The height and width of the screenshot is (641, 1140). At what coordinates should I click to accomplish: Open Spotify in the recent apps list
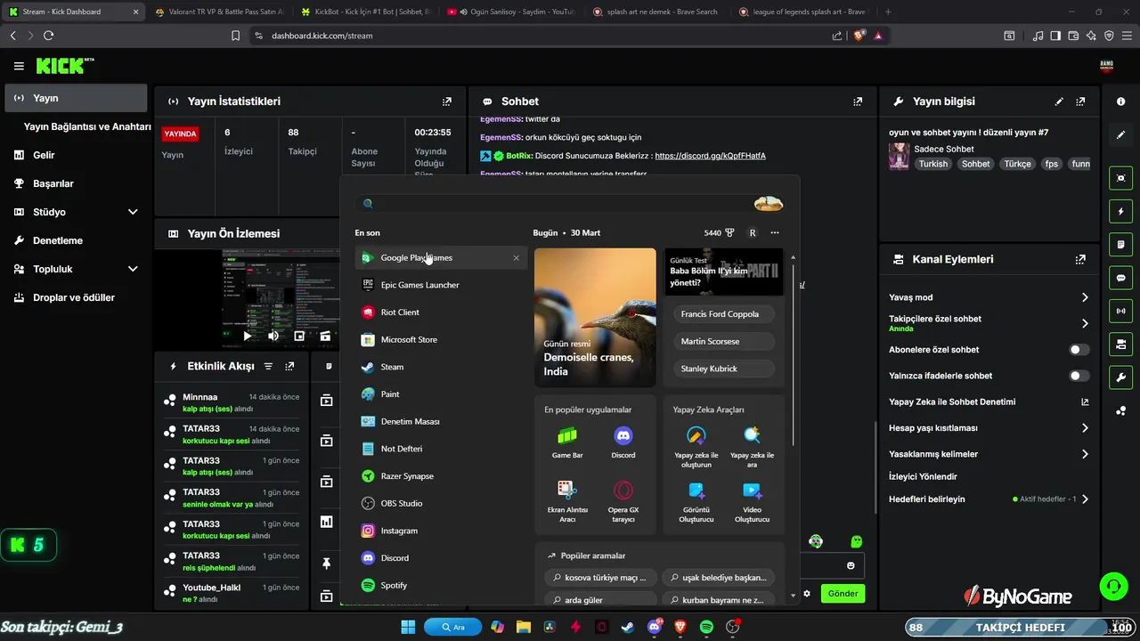441,586
